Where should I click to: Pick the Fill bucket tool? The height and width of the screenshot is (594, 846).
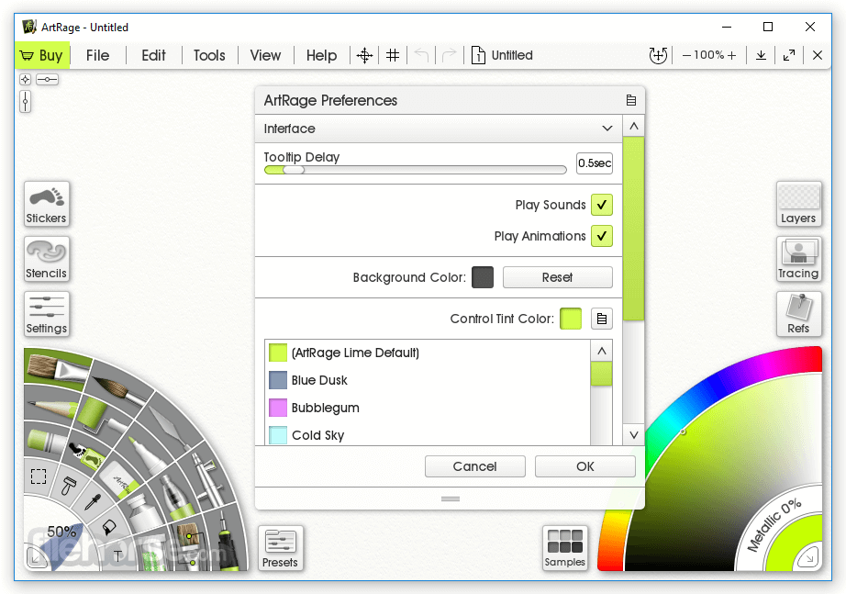point(109,527)
